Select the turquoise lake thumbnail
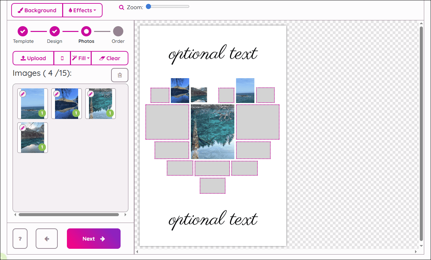Viewport: 431px width, 260px height. pyautogui.click(x=100, y=104)
